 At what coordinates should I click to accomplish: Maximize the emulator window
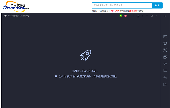152,16
